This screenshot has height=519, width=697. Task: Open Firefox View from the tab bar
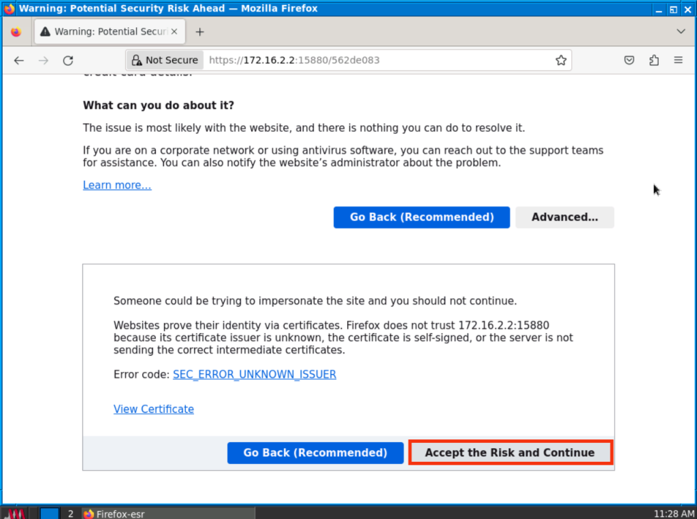point(16,32)
